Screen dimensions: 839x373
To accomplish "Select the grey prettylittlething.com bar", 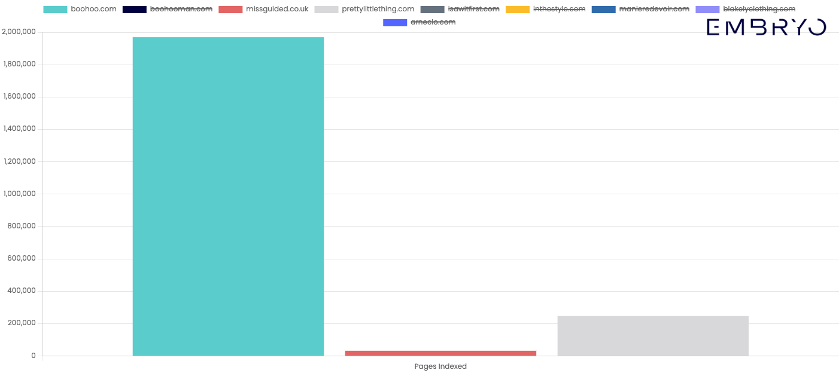I will point(653,336).
